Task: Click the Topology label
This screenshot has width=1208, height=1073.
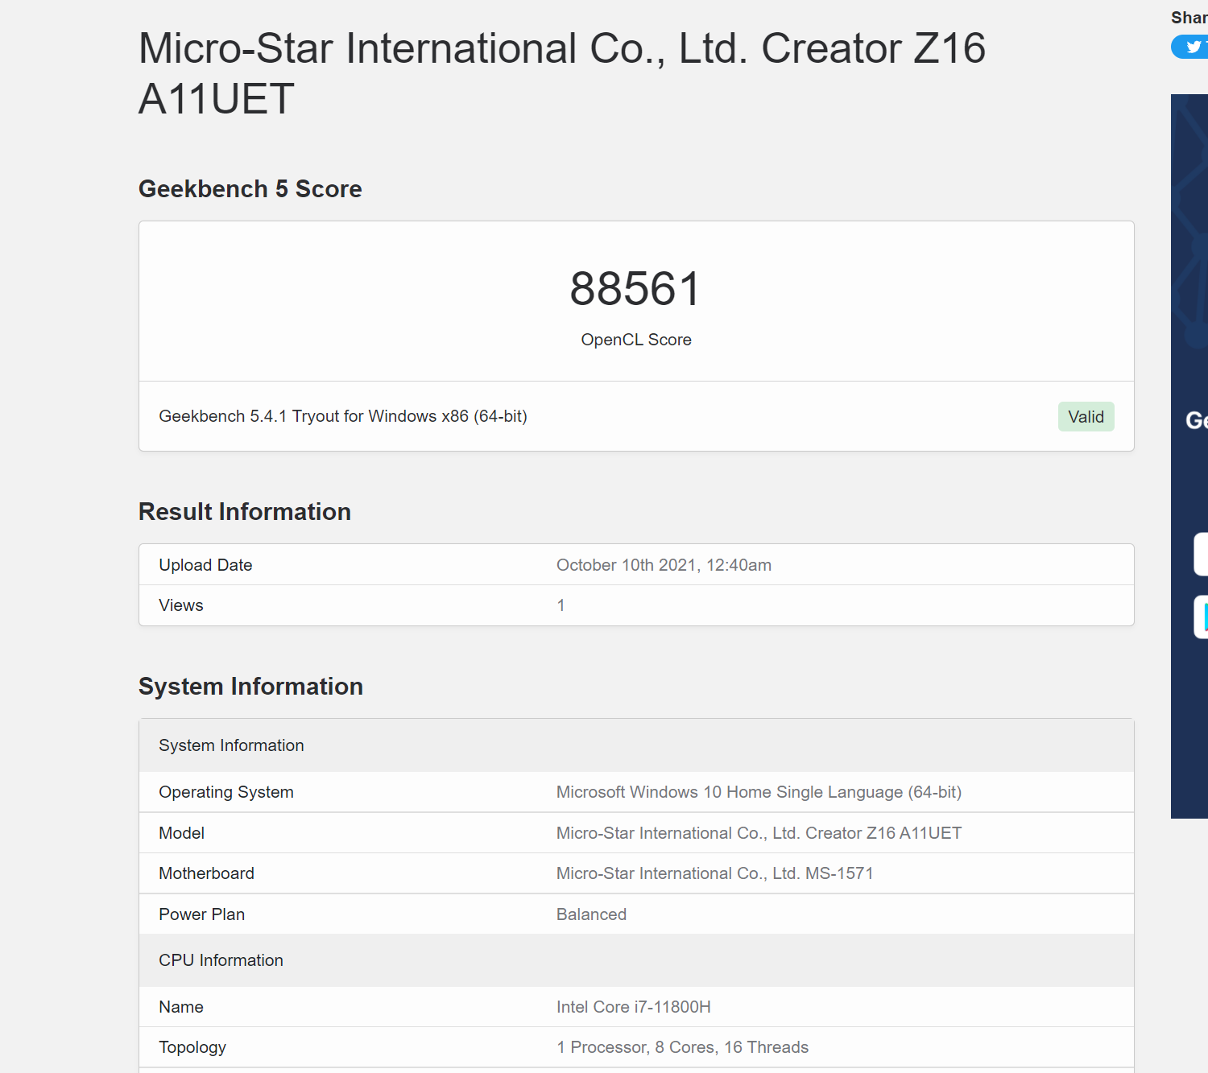Action: tap(192, 1047)
